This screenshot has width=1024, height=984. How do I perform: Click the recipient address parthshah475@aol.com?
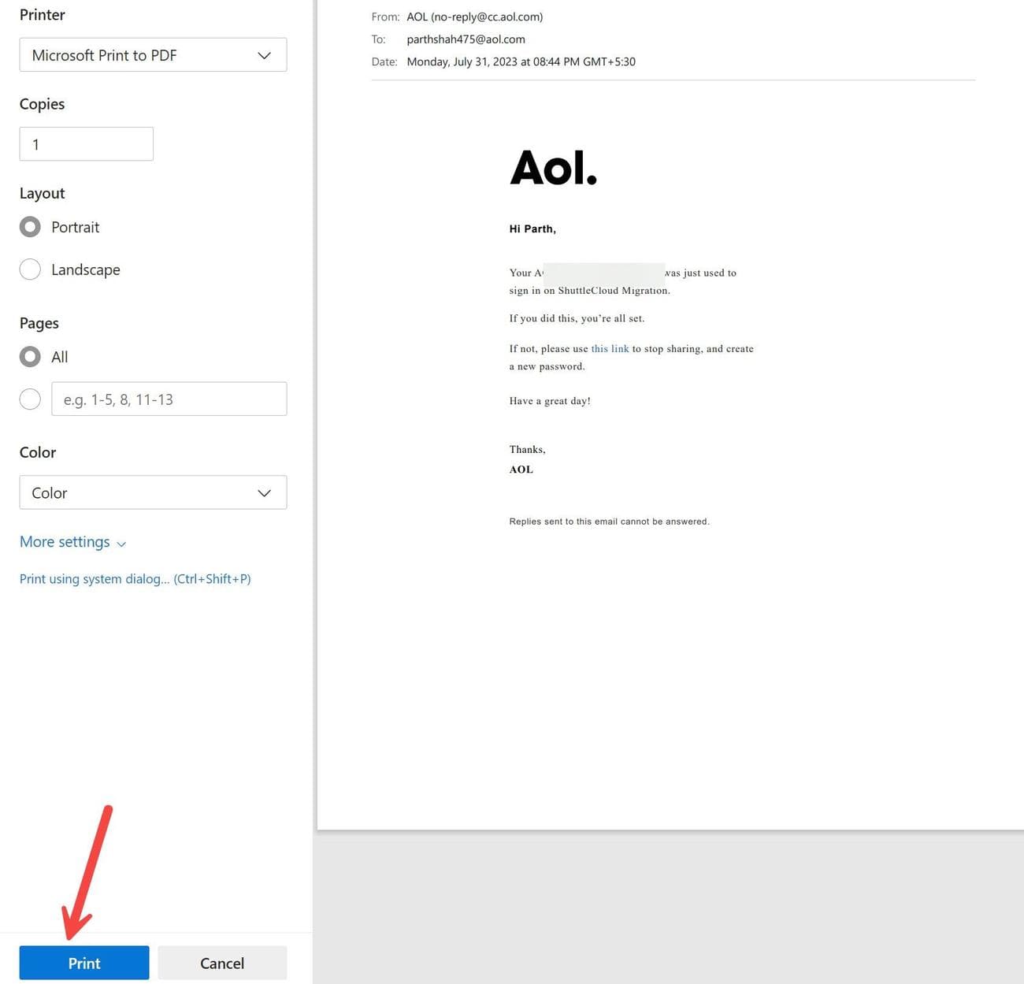point(466,39)
